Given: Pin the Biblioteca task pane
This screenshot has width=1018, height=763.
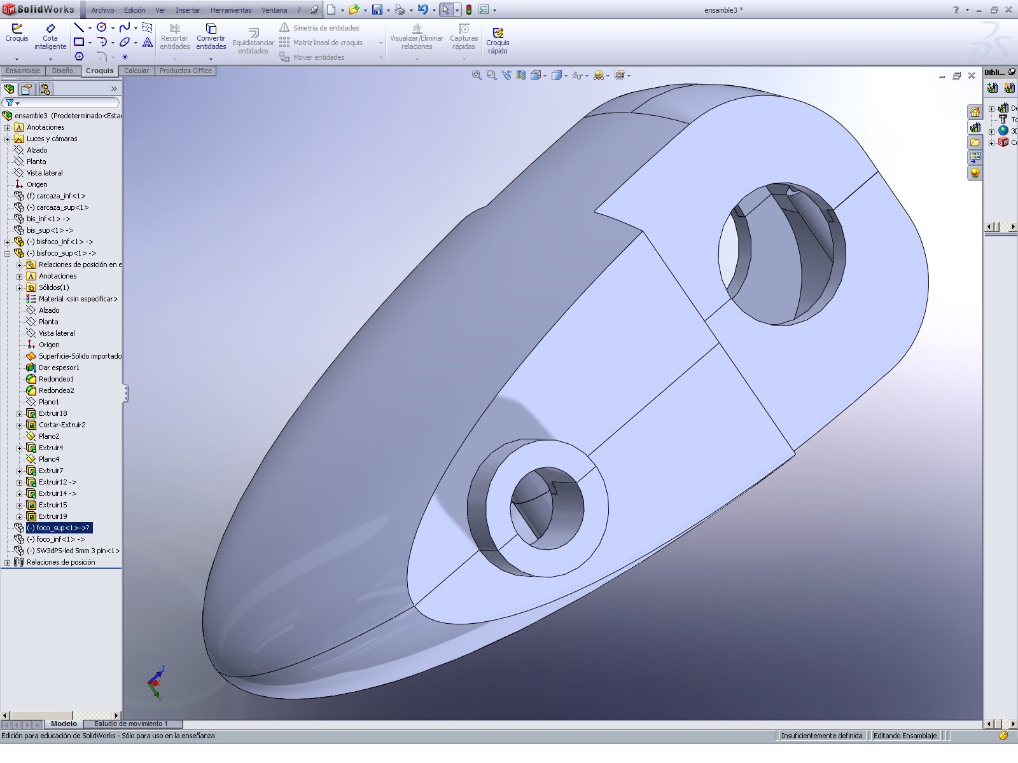Looking at the screenshot, I should [x=1012, y=72].
